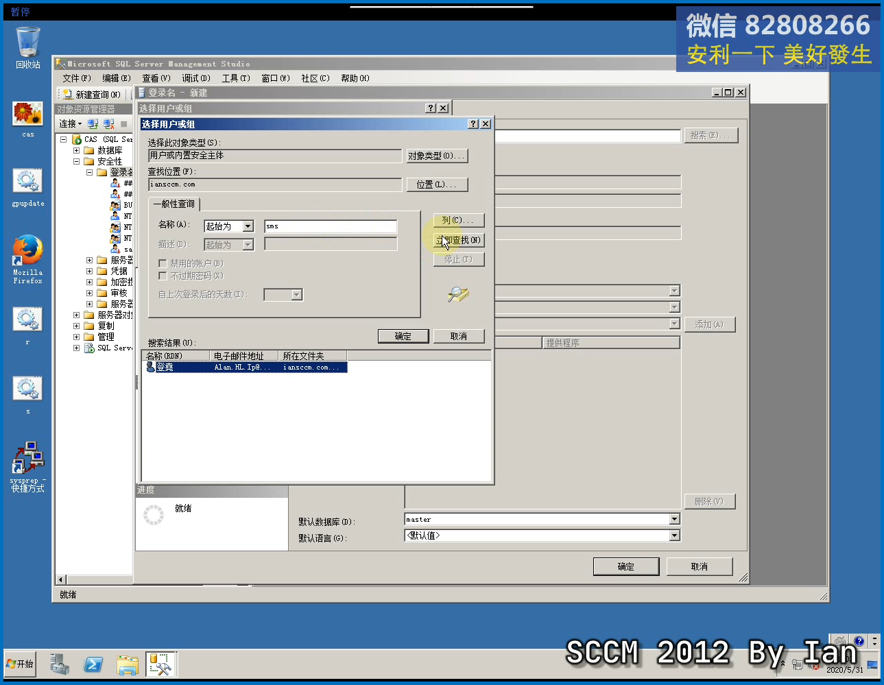Viewport: 884px width, 685px height.
Task: Click the Stop icon in Object Explorer toolbar
Action: pos(123,124)
